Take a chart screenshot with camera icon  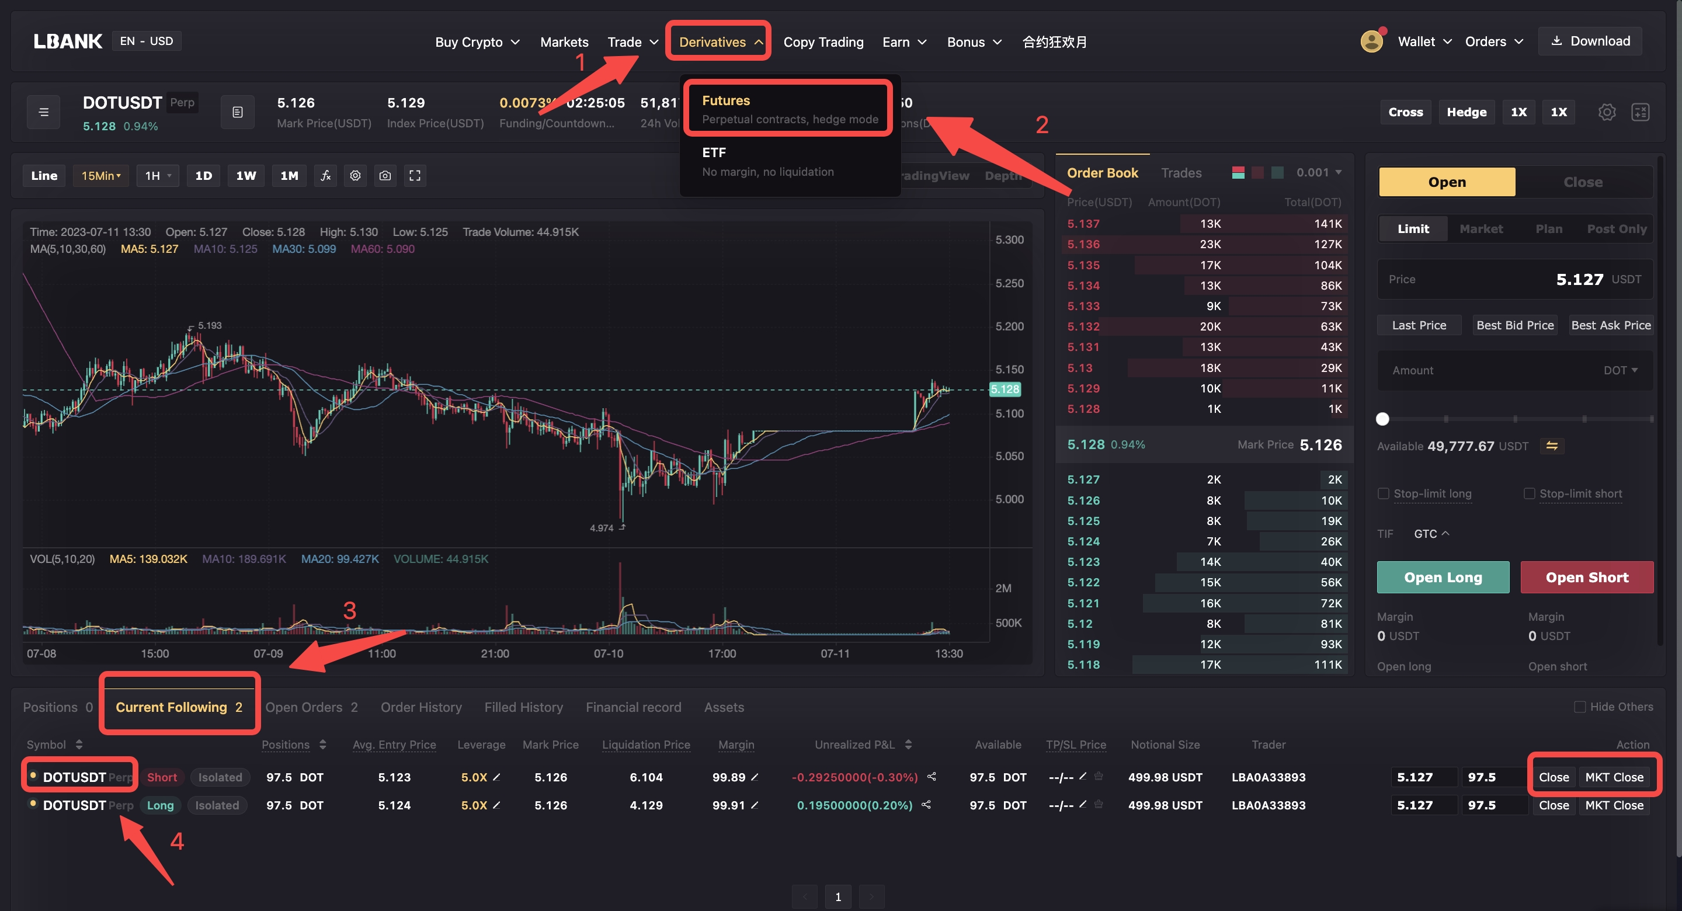pos(385,176)
